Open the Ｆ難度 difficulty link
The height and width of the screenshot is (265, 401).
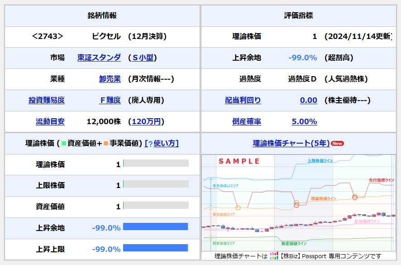[110, 101]
